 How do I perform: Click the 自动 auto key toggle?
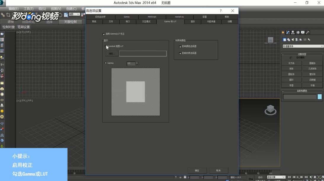[x=260, y=177]
